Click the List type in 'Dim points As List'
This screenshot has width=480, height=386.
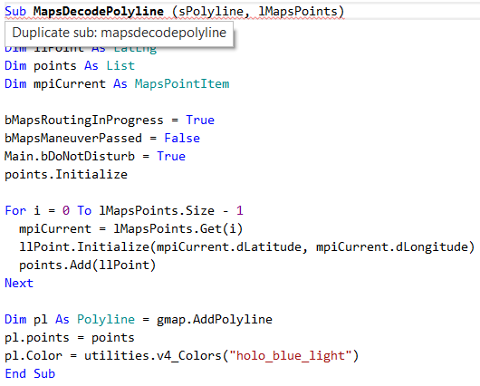click(x=120, y=66)
